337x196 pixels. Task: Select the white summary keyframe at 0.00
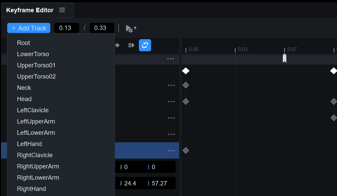(186, 71)
